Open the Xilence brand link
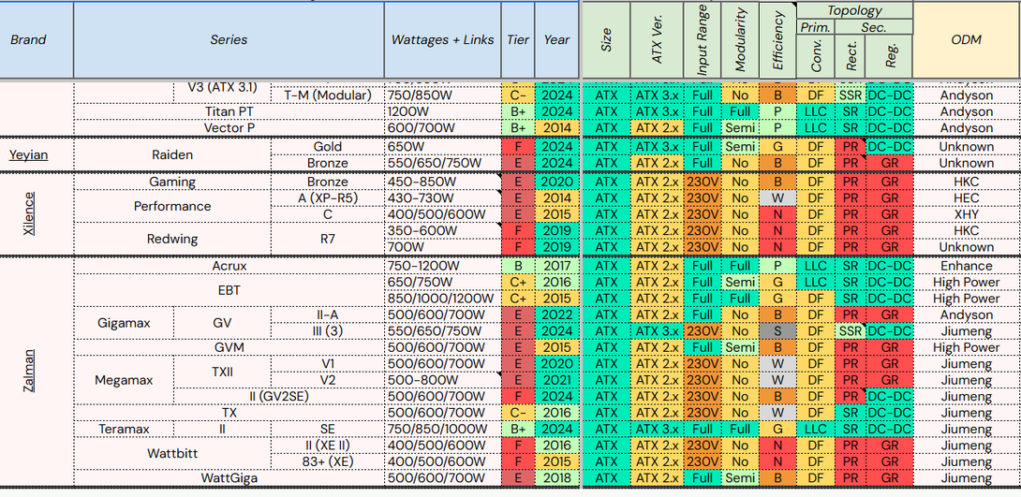The height and width of the screenshot is (497, 1021). [x=29, y=213]
